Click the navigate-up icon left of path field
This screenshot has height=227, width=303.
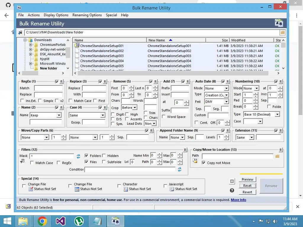click(20, 33)
